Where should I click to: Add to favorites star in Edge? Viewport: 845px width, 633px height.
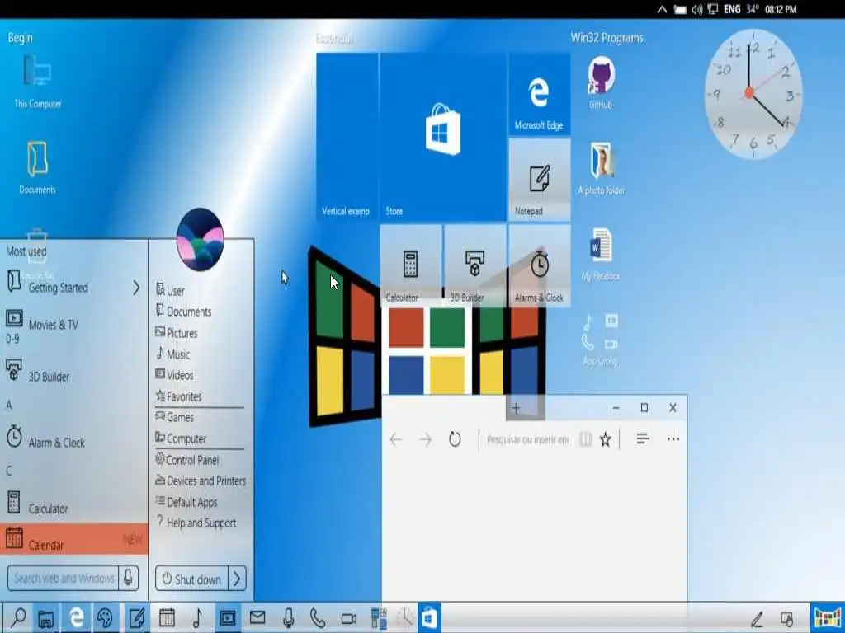coord(606,440)
